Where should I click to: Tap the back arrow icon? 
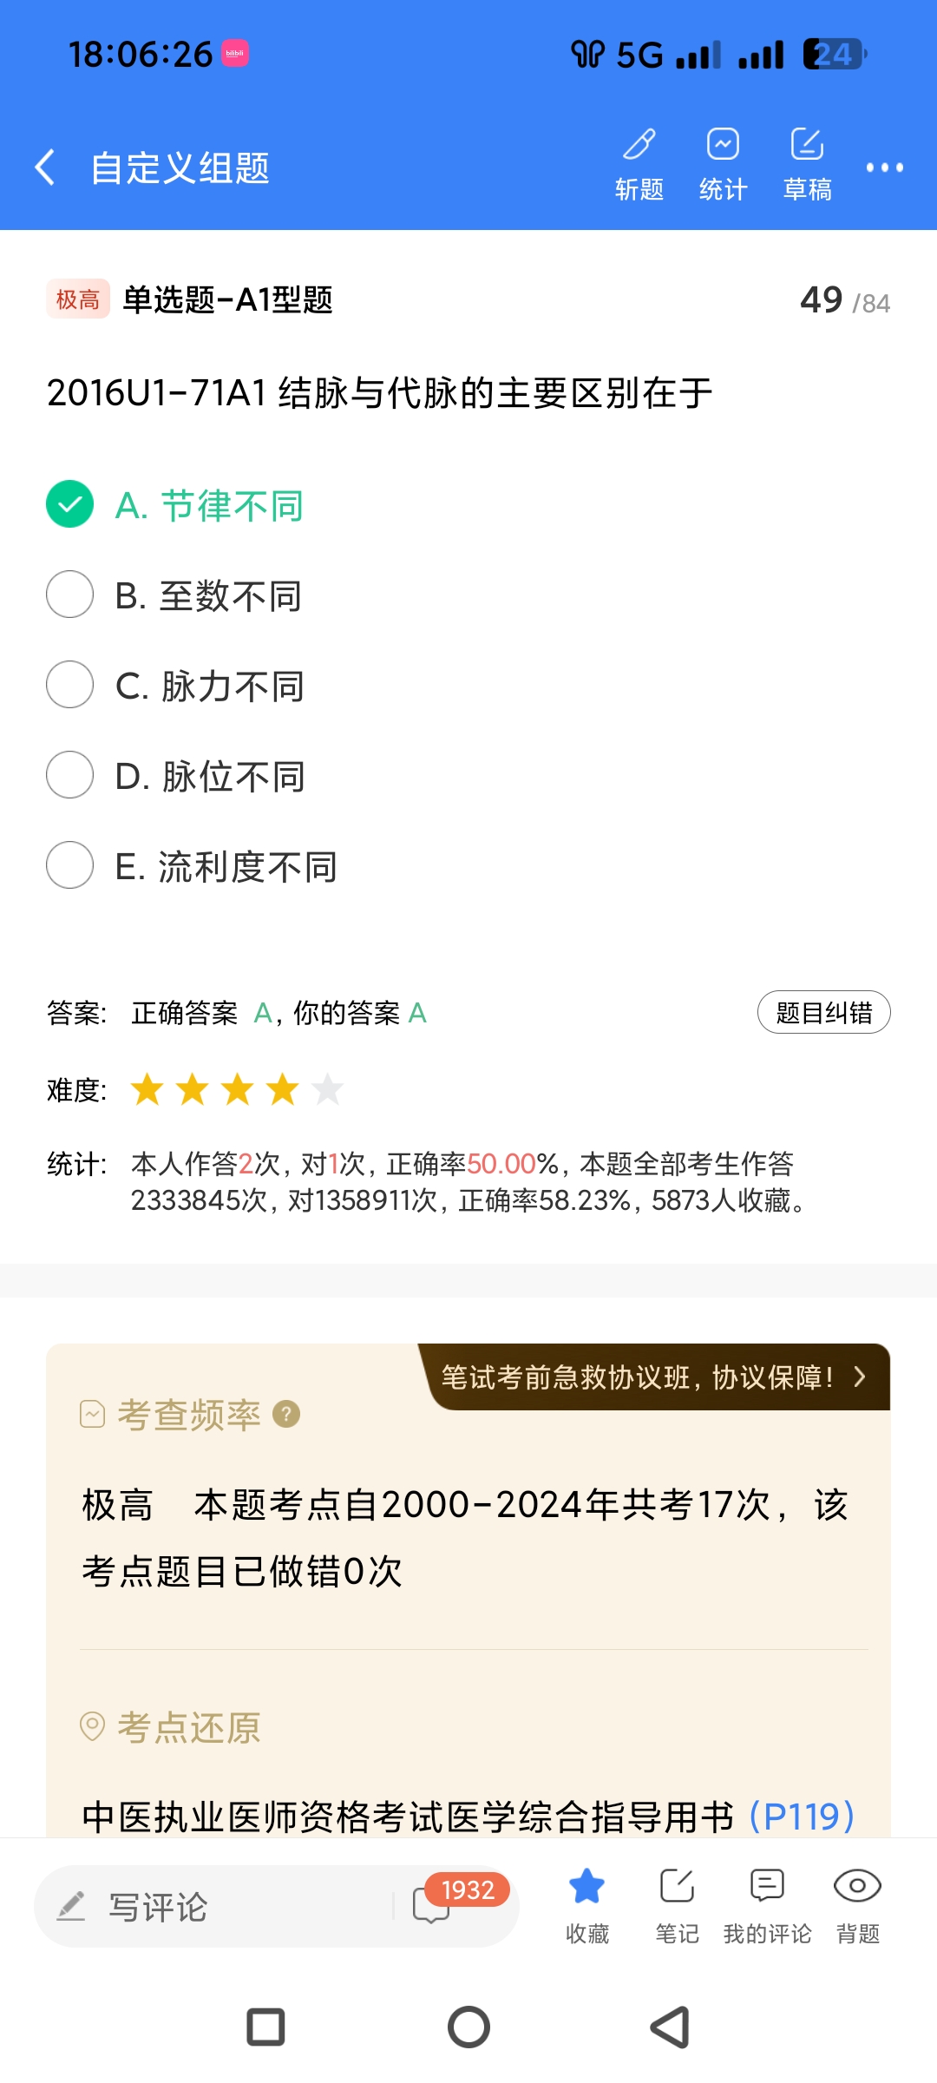(x=45, y=167)
